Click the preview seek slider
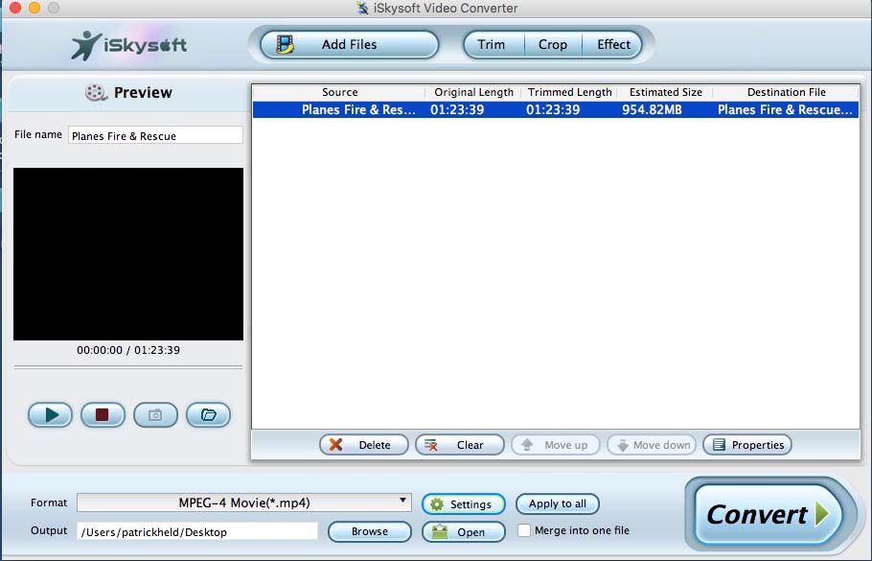Viewport: 872px width, 561px height. click(x=128, y=367)
